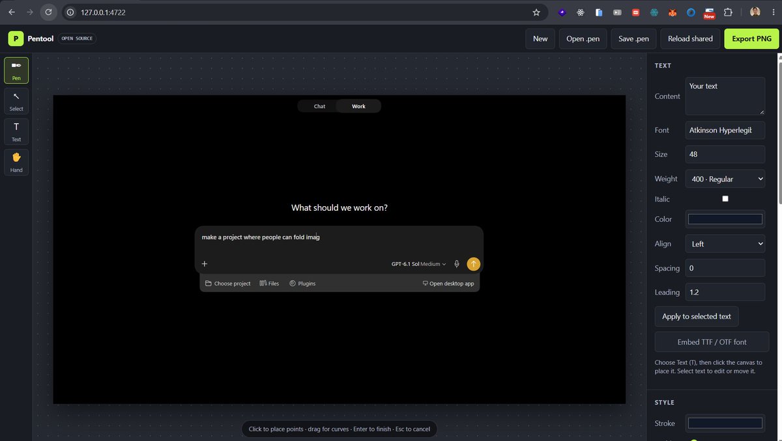
Task: Open the text Color swatch
Action: (725, 219)
